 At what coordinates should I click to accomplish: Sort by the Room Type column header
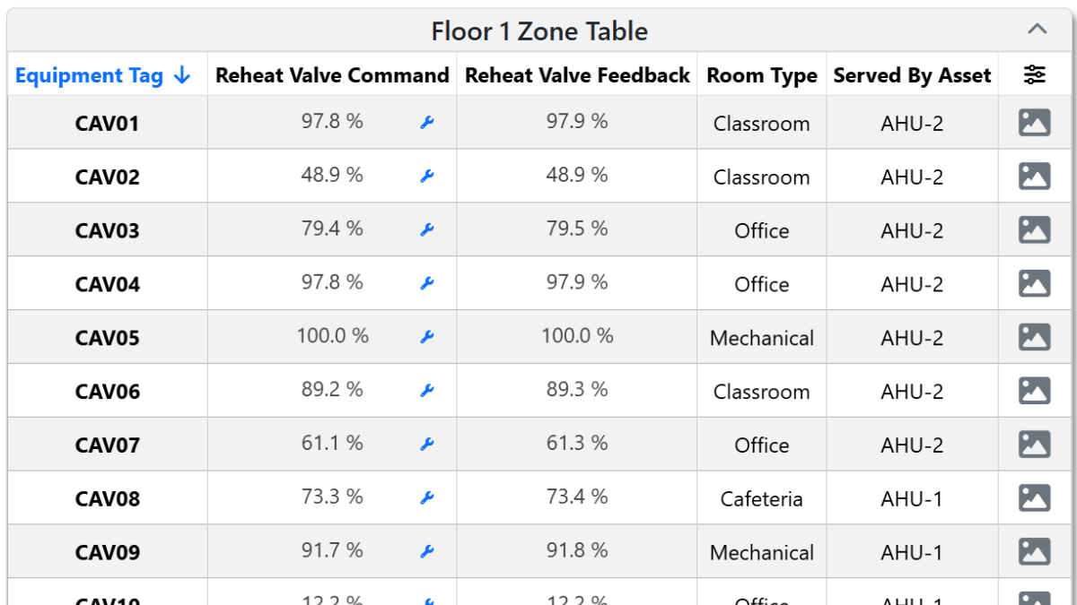tap(761, 75)
